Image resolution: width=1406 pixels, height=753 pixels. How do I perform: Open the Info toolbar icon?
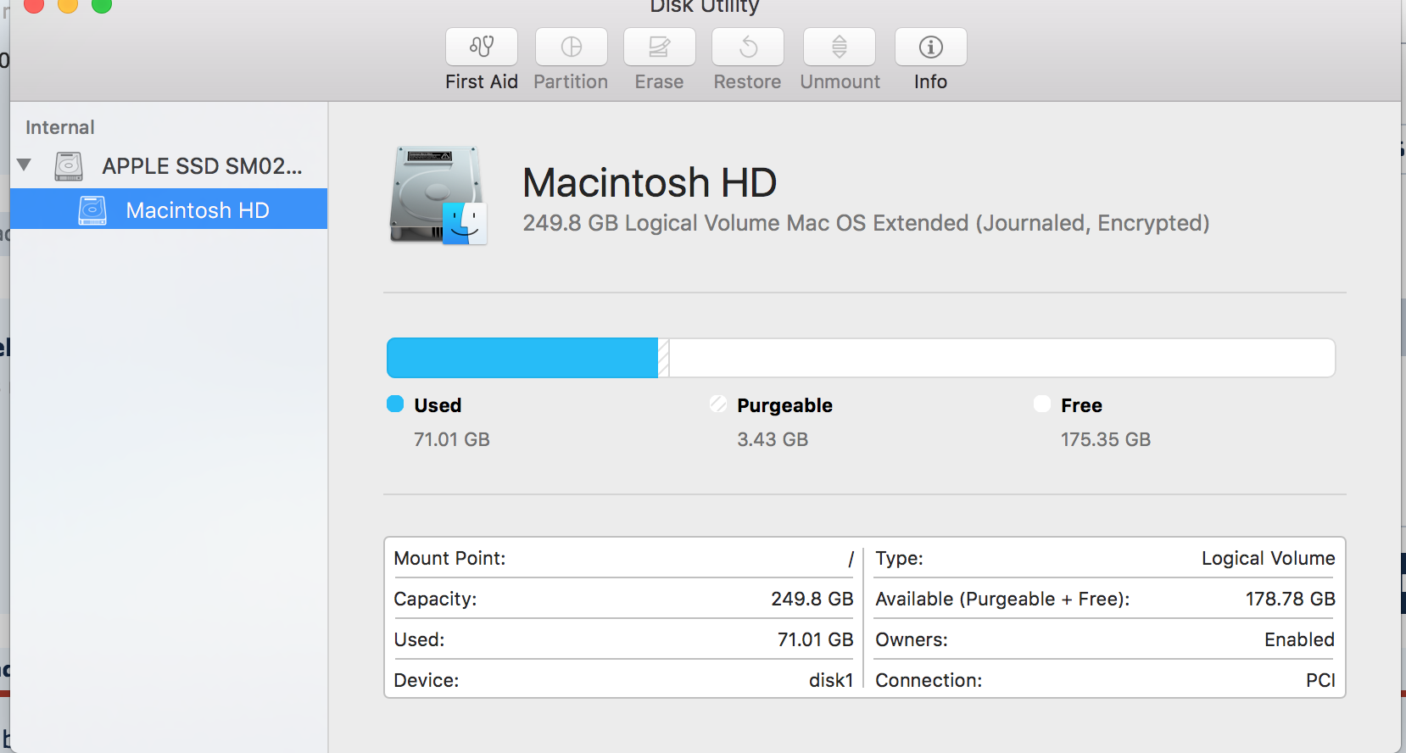click(931, 47)
